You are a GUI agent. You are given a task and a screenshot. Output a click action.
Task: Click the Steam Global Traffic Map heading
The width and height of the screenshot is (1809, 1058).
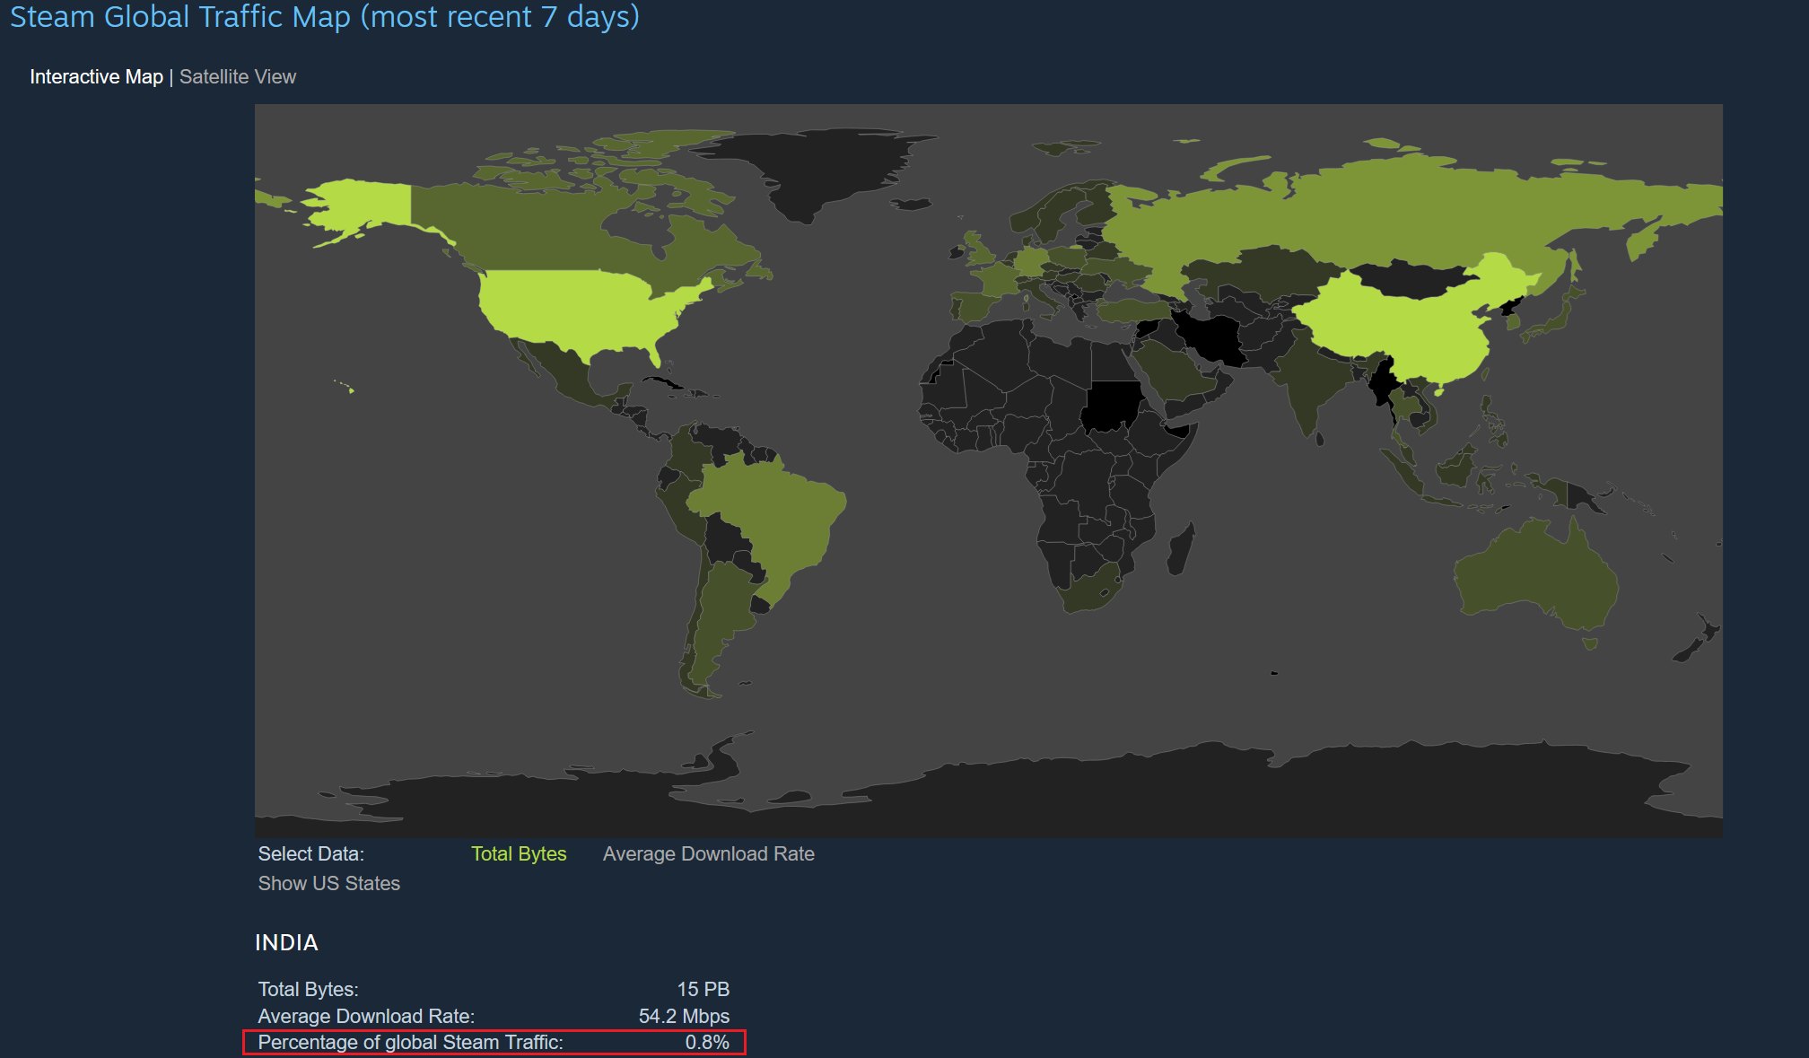324,17
